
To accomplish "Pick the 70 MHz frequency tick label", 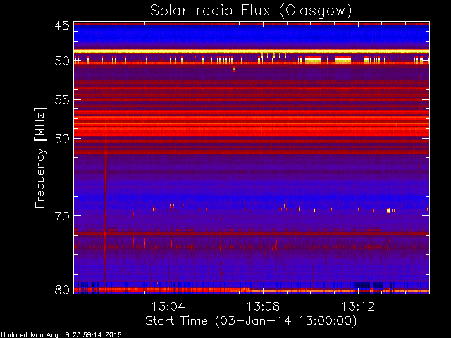I will pyautogui.click(x=61, y=215).
